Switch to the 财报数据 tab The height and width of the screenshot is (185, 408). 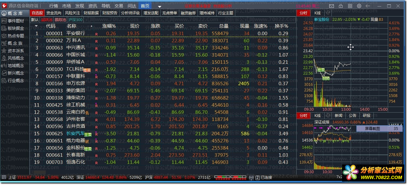coord(91,13)
